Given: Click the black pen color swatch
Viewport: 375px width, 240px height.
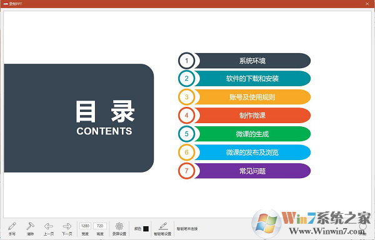Looking at the screenshot, I should (x=146, y=229).
